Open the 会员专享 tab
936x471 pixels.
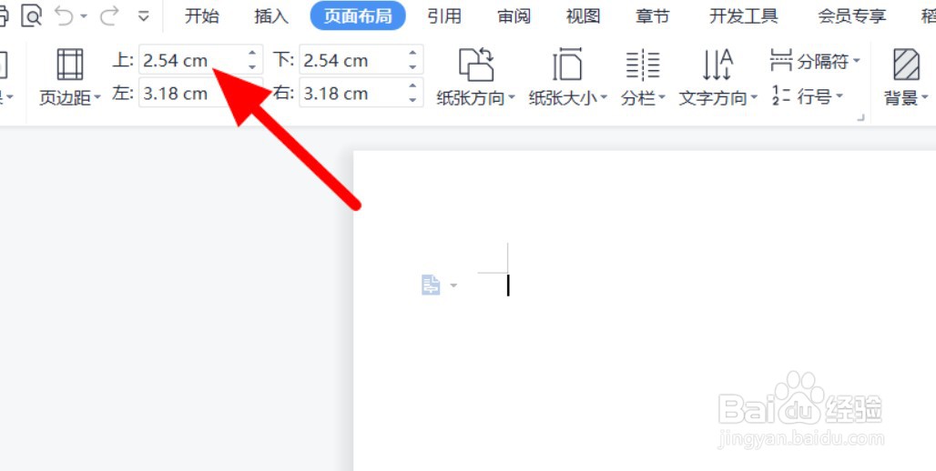[x=852, y=16]
